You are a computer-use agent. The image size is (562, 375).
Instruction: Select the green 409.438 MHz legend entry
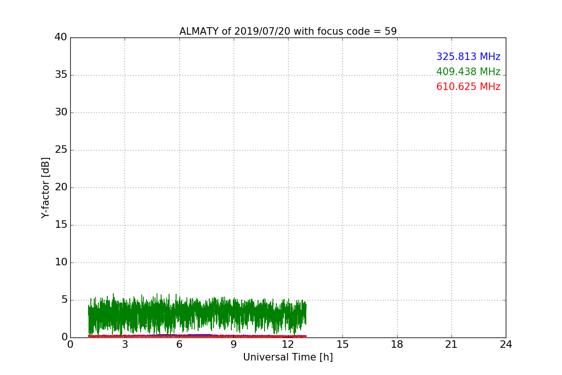point(468,72)
